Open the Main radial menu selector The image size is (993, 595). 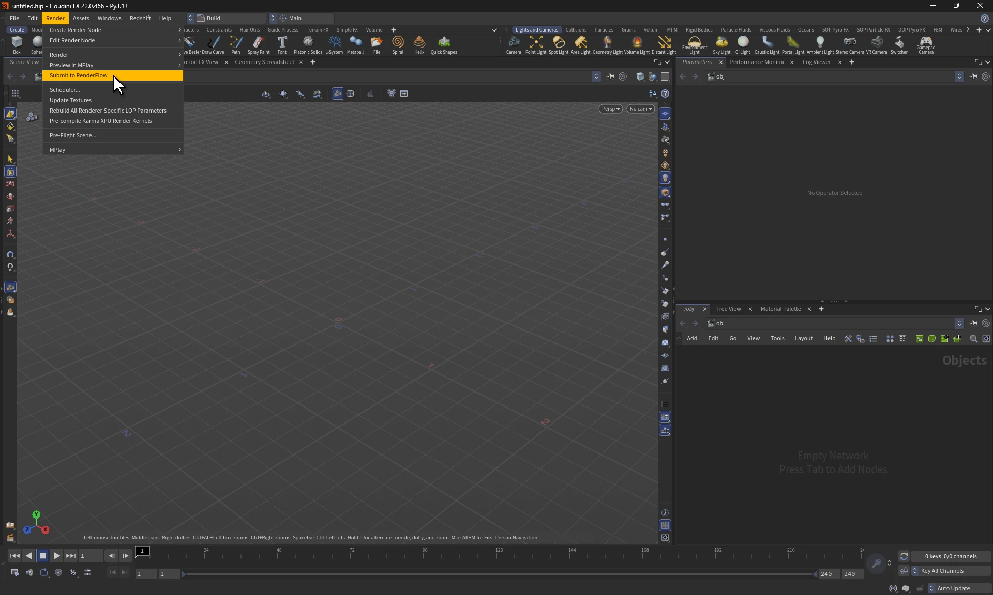pyautogui.click(x=302, y=18)
